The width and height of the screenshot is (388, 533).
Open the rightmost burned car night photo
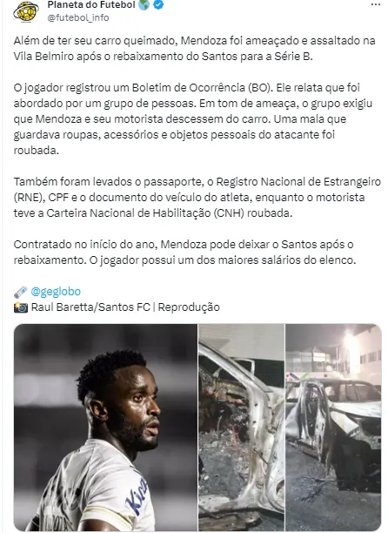(334, 428)
